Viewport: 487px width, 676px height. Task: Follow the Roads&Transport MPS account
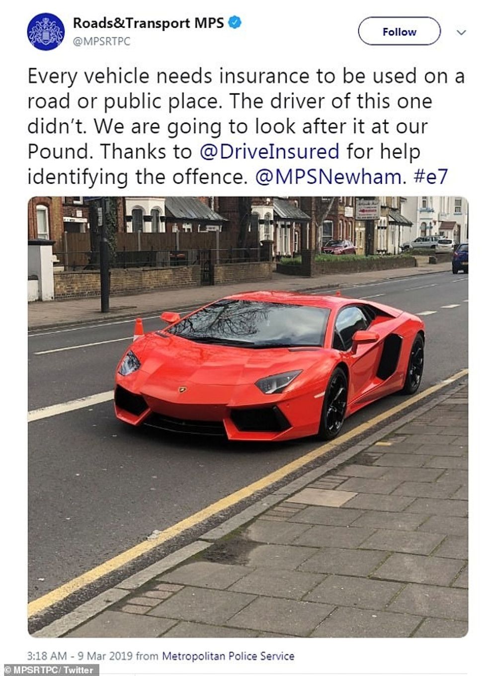coord(399,31)
